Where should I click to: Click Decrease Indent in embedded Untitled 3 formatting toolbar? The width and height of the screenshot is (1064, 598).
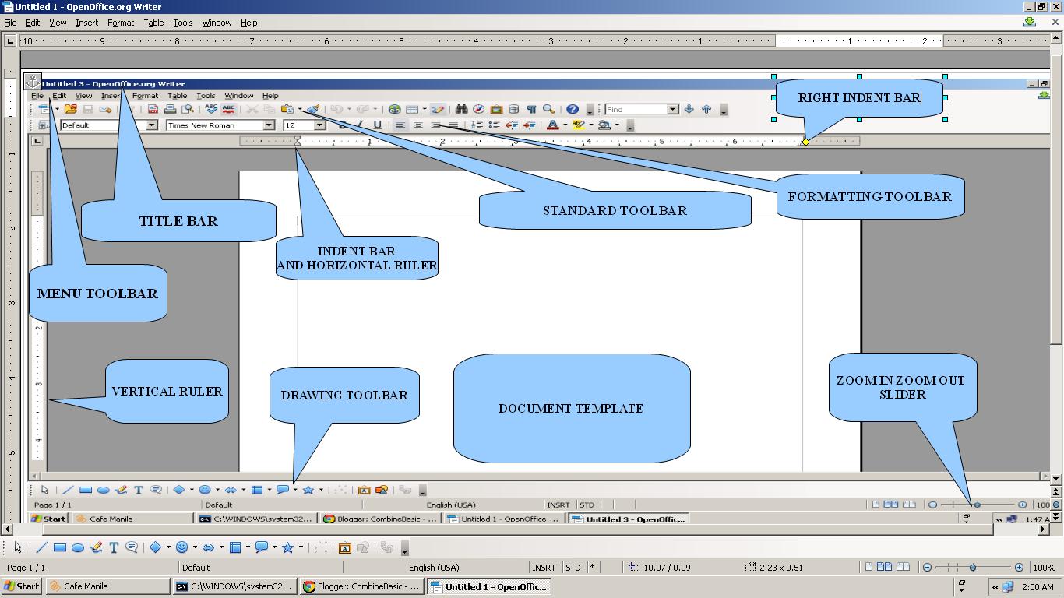(512, 125)
